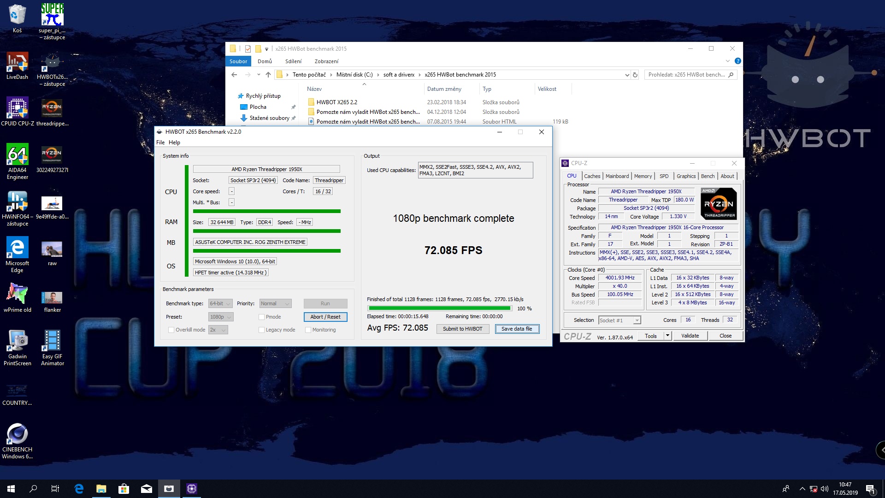The image size is (885, 498).
Task: Launch Microsoft Edge desktop icon
Action: (17, 255)
